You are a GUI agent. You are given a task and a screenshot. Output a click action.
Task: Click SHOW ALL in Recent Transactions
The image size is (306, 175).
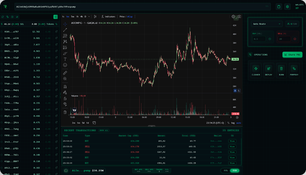(104, 130)
